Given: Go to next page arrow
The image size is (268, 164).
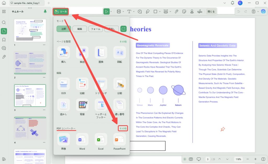Looking at the screenshot, I should [227, 159].
